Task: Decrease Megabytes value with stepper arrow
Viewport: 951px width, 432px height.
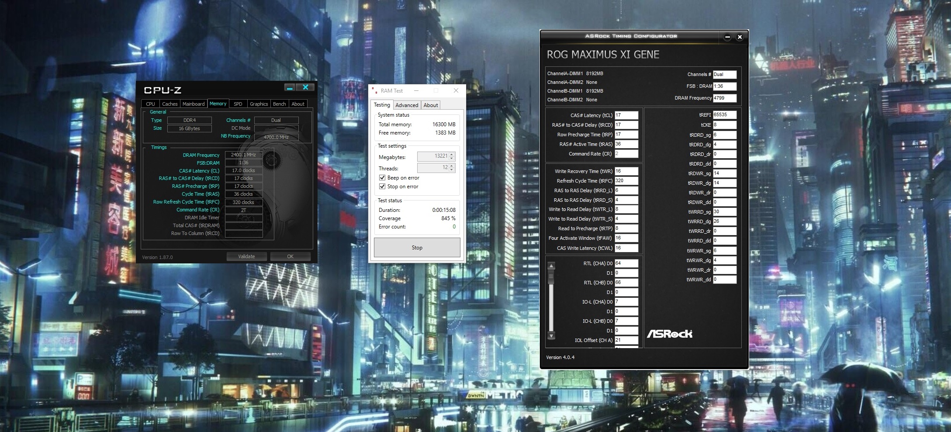Action: tap(452, 159)
